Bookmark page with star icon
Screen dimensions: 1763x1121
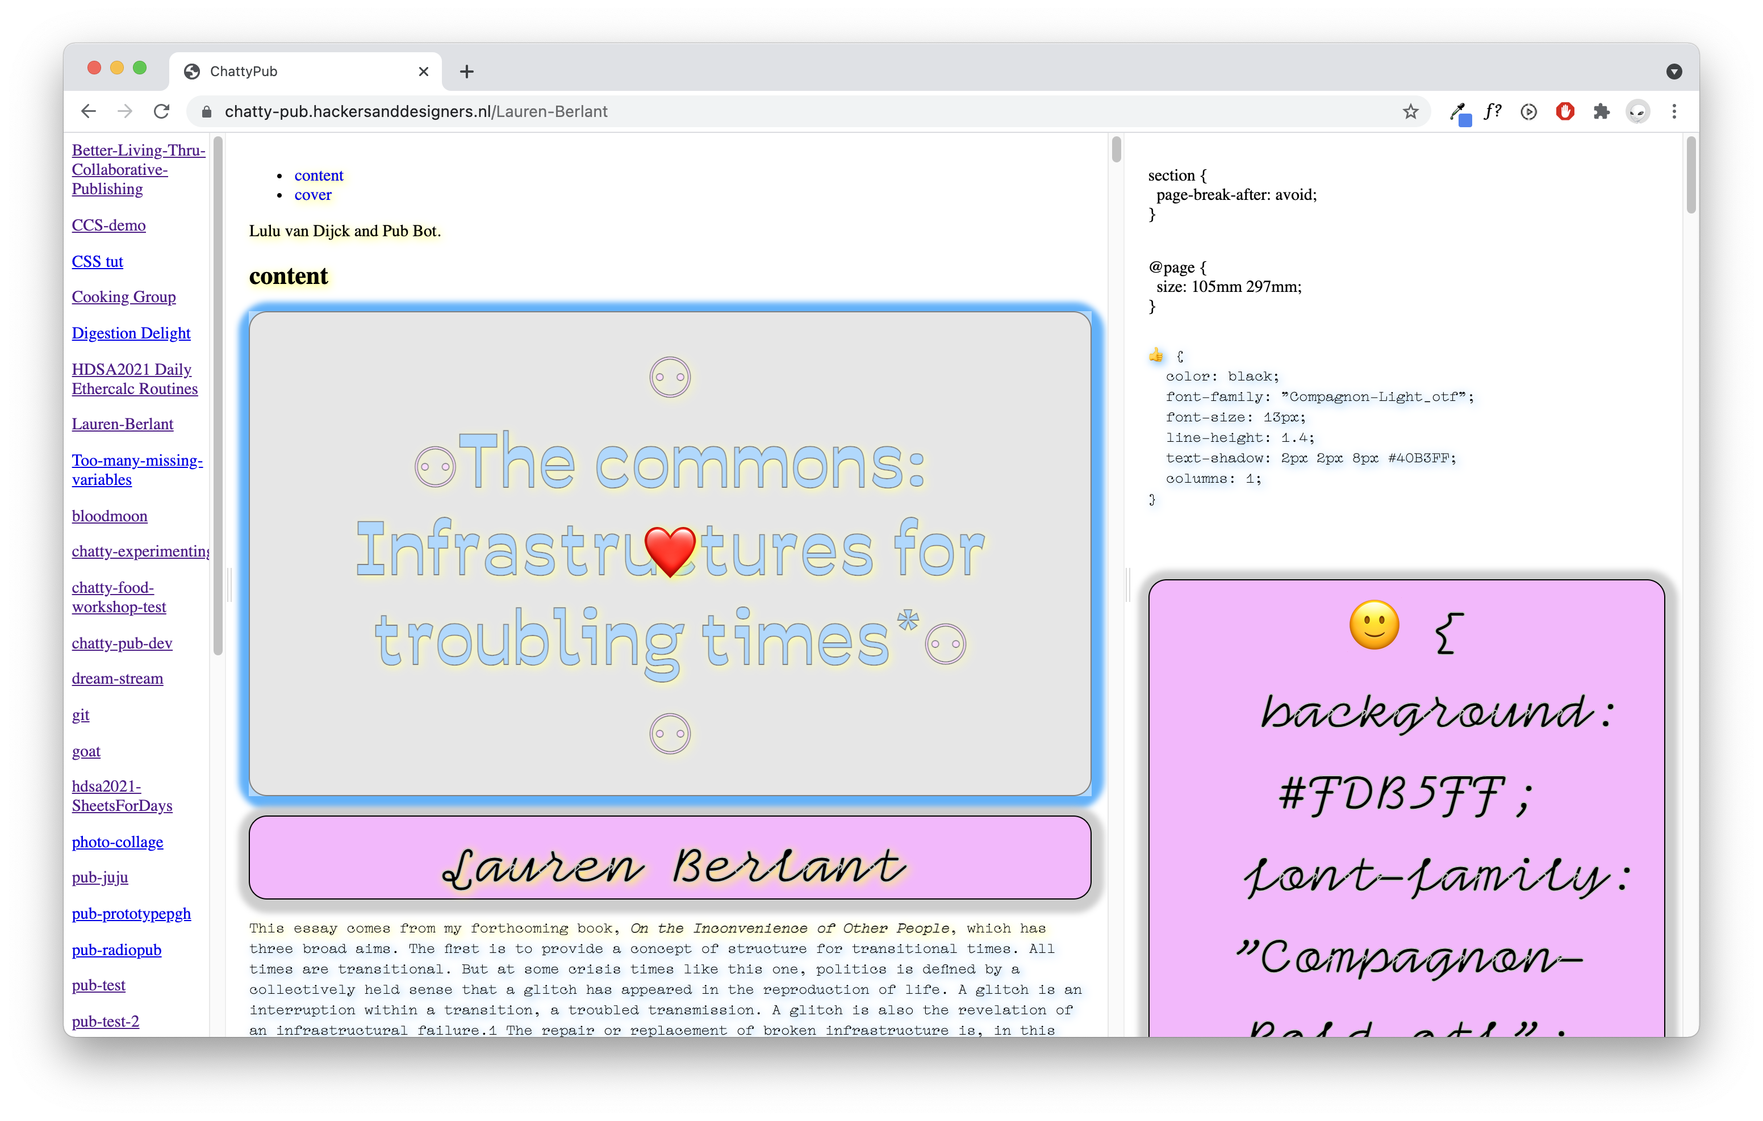1410,111
